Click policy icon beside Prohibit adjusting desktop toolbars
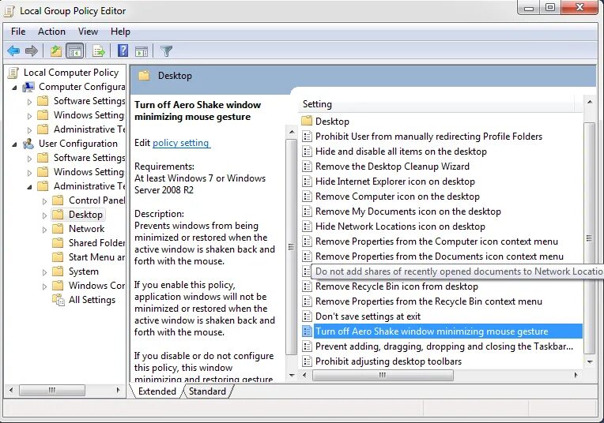 (x=307, y=361)
